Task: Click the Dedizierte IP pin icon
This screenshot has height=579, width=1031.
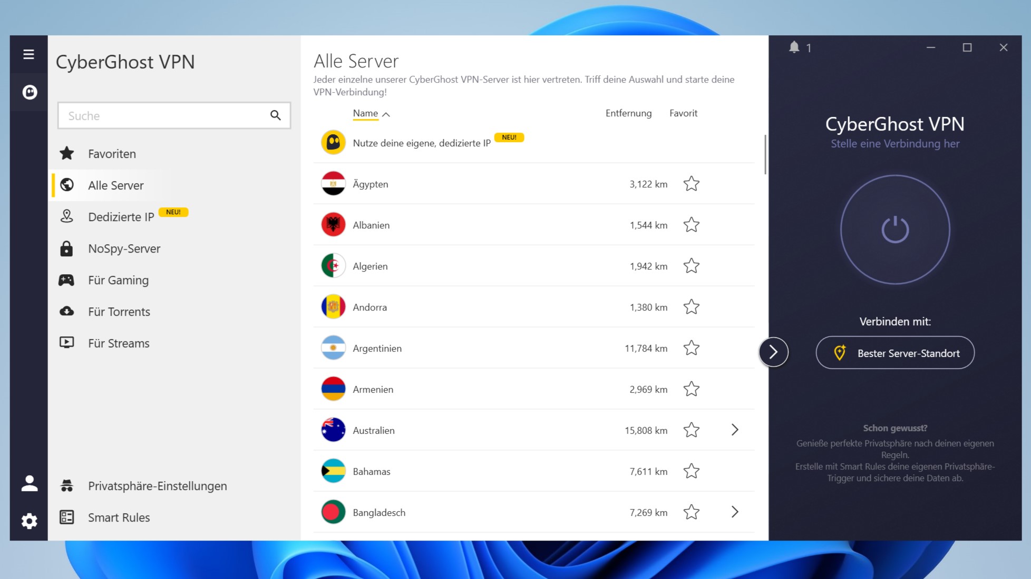Action: click(66, 216)
